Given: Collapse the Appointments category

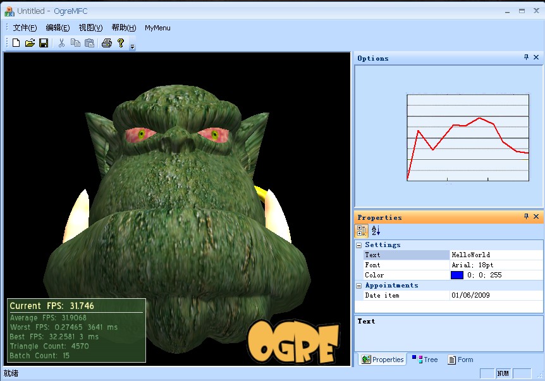Looking at the screenshot, I should (x=359, y=286).
